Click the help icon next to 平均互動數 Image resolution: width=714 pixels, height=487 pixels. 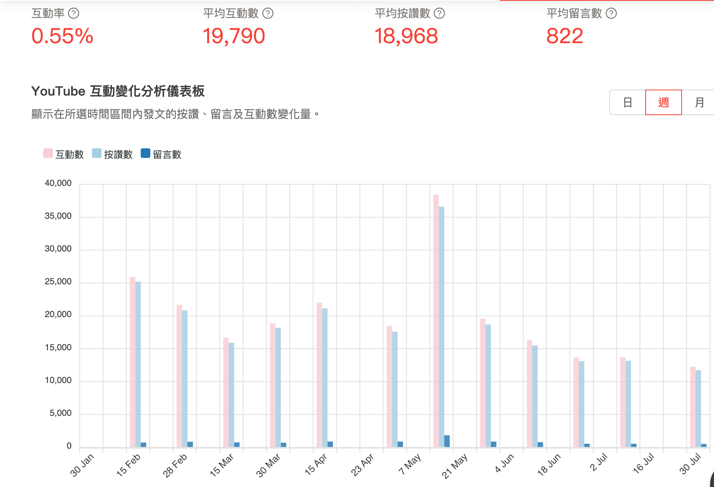(x=268, y=14)
